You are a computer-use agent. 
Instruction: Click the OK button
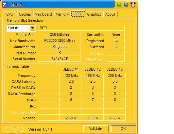[123, 129]
